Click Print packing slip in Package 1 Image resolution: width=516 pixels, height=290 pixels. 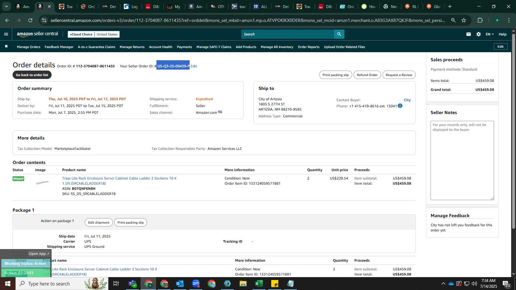131,222
